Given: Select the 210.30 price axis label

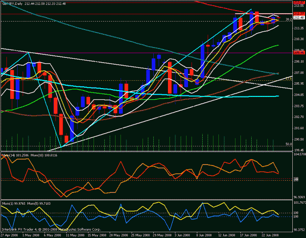Looking at the screenshot, I should click(x=299, y=39).
